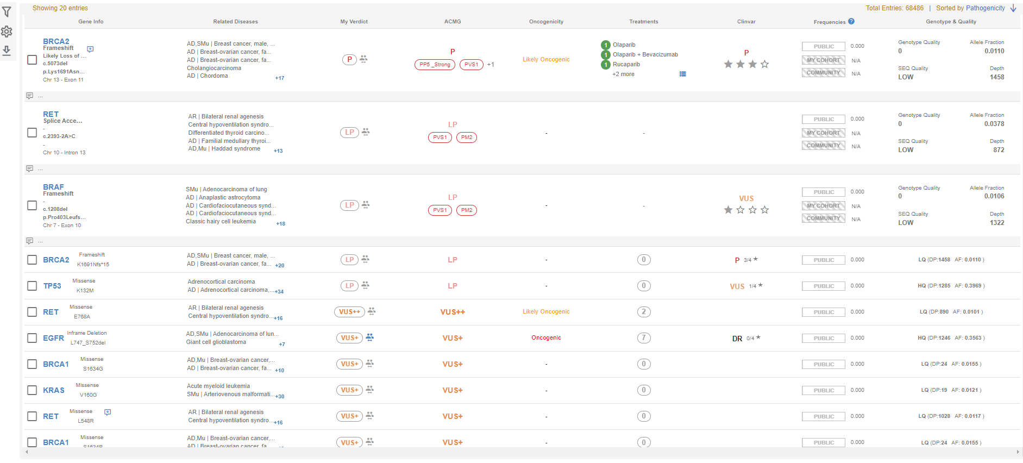This screenshot has height=463, width=1023.
Task: Click people icon beside RET splice LP verdict
Action: coord(366,132)
